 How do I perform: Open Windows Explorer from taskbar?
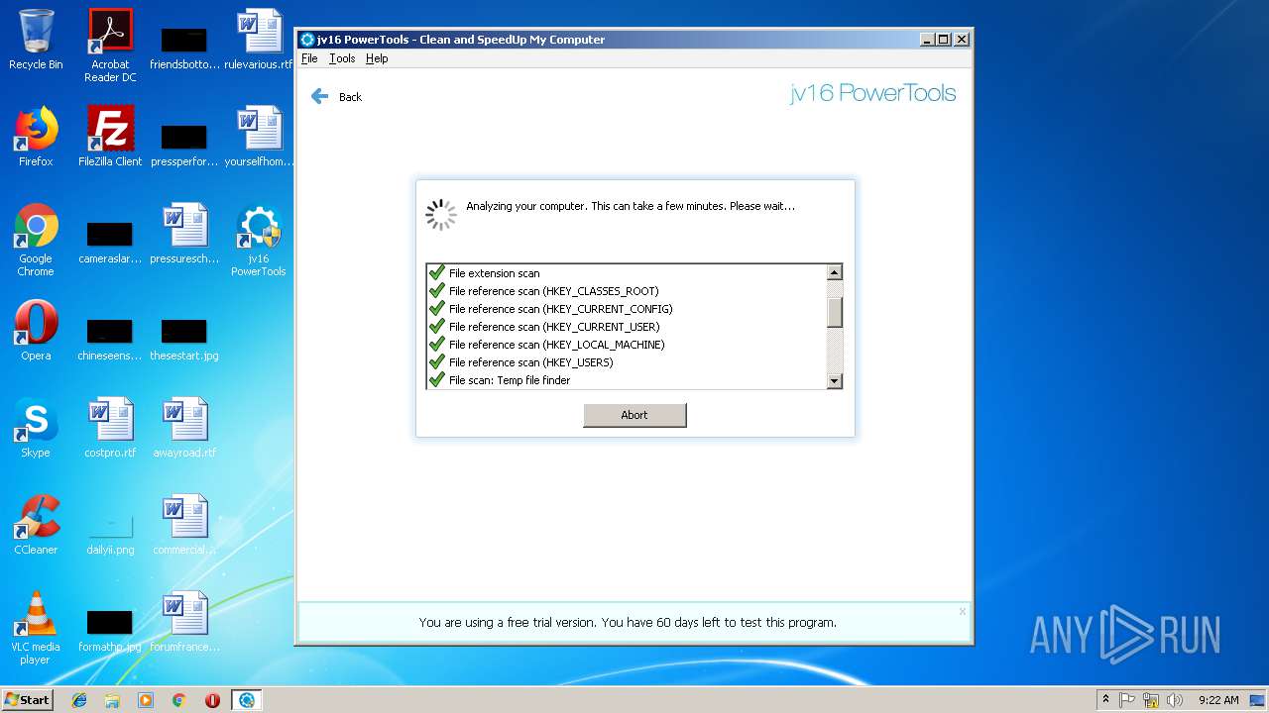point(112,700)
